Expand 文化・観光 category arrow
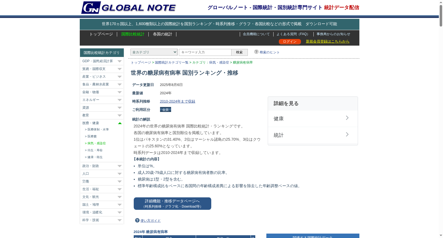This screenshot has height=238, width=443. pos(120,197)
